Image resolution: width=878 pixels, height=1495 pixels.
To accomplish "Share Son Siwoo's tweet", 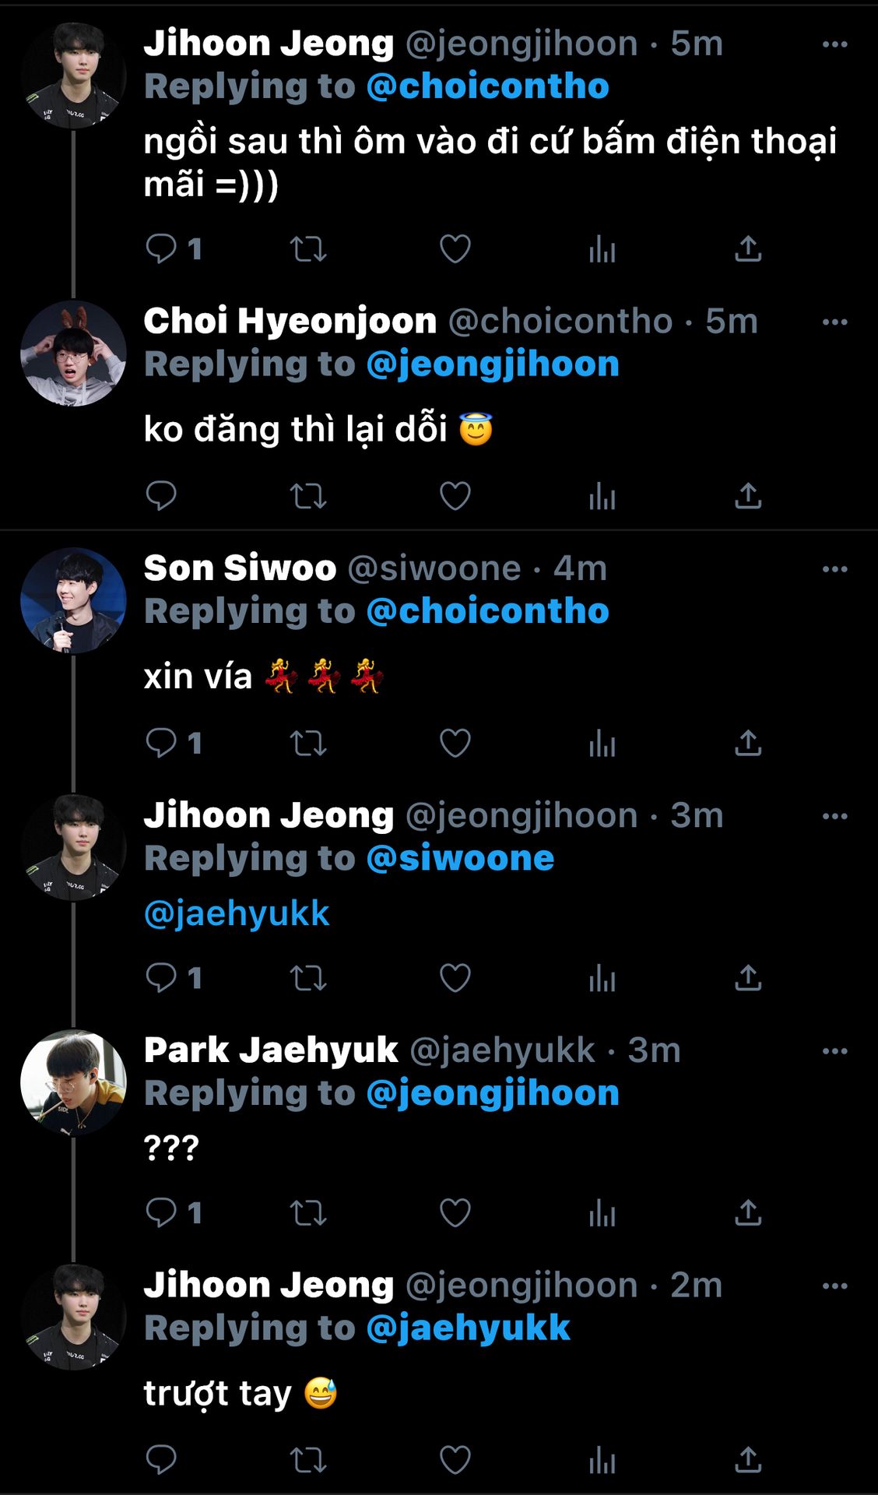I will tap(748, 743).
